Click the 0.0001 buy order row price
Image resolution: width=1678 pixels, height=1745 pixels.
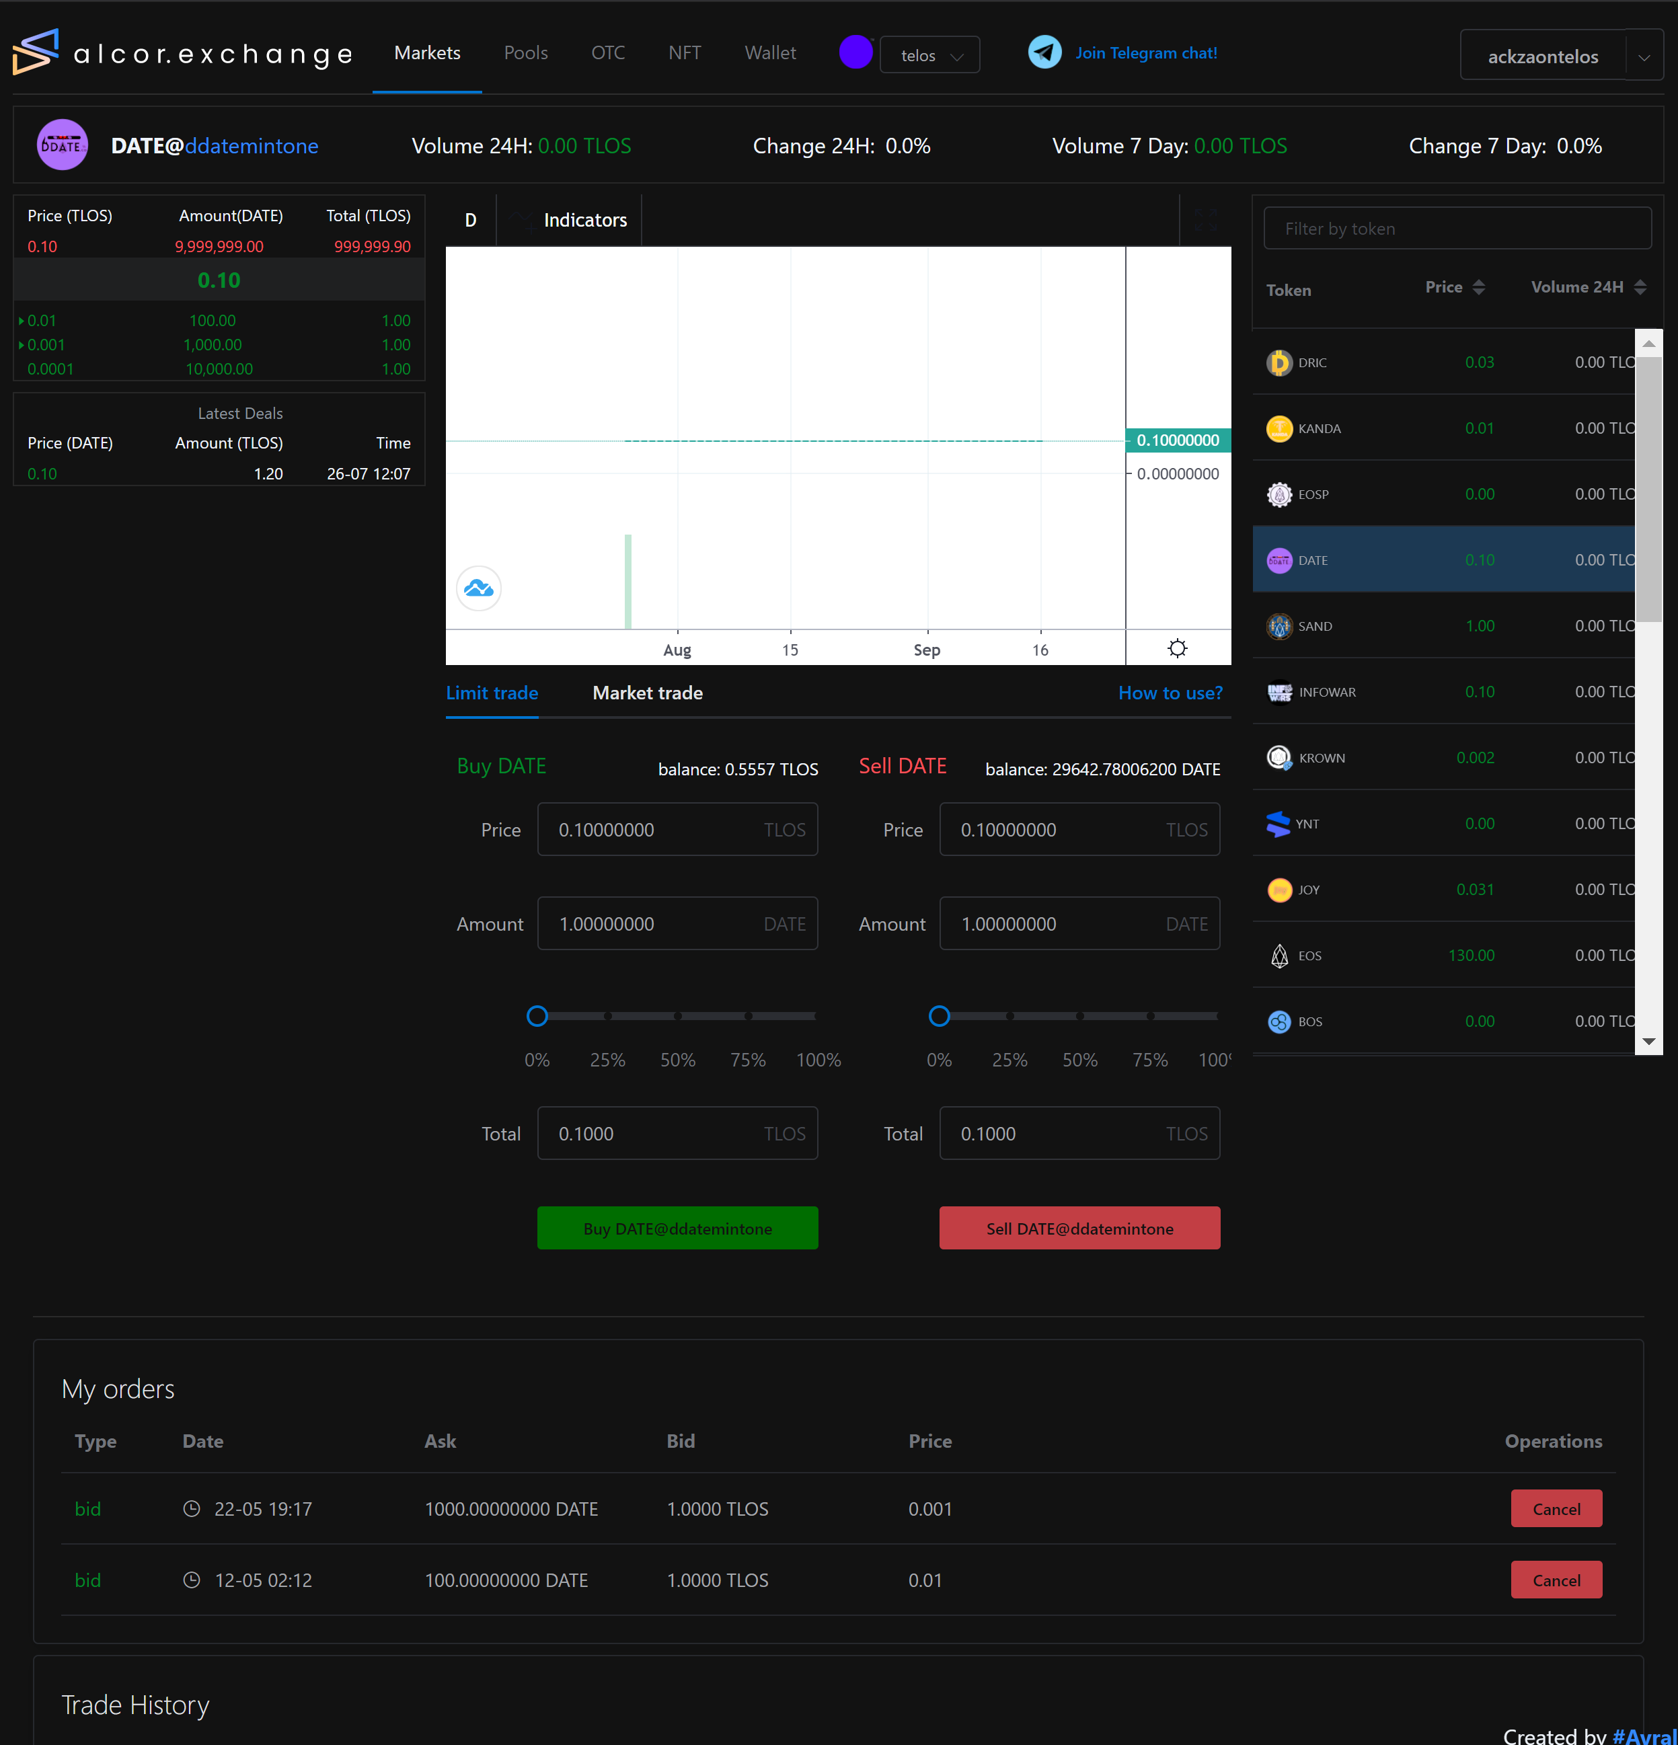click(50, 369)
